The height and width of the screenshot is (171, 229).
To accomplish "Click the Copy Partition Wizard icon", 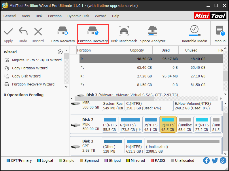I will pyautogui.click(x=7, y=68).
